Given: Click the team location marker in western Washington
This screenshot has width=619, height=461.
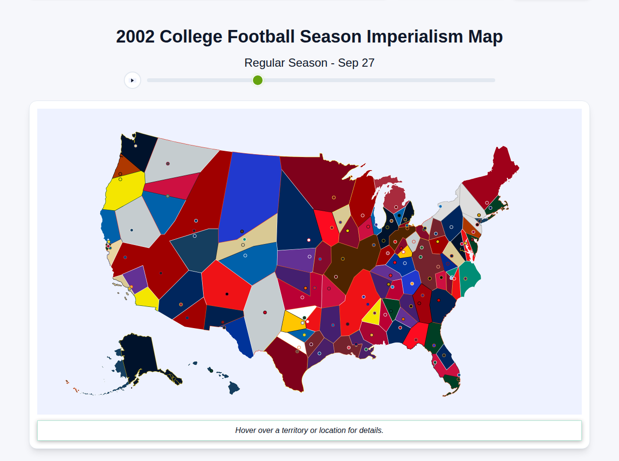Looking at the screenshot, I should click(135, 146).
